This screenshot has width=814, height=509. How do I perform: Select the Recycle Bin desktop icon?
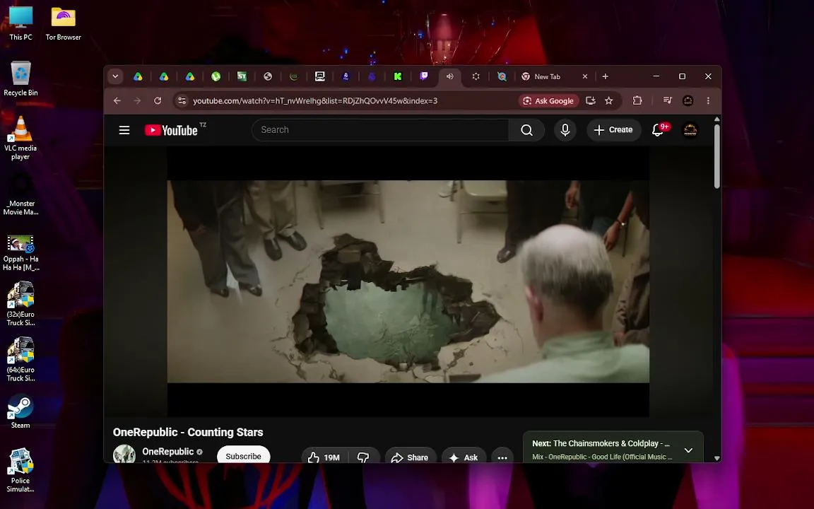point(20,78)
